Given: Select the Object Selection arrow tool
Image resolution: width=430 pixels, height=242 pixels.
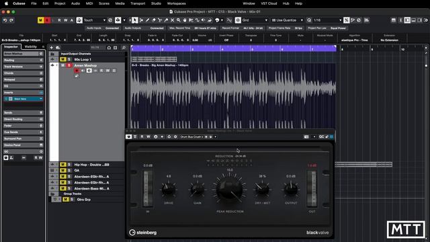Looking at the screenshot, I should 134,20.
